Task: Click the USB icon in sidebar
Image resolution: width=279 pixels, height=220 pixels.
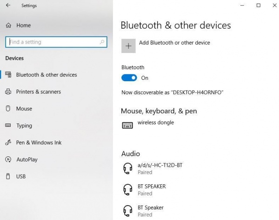Action: 8,176
